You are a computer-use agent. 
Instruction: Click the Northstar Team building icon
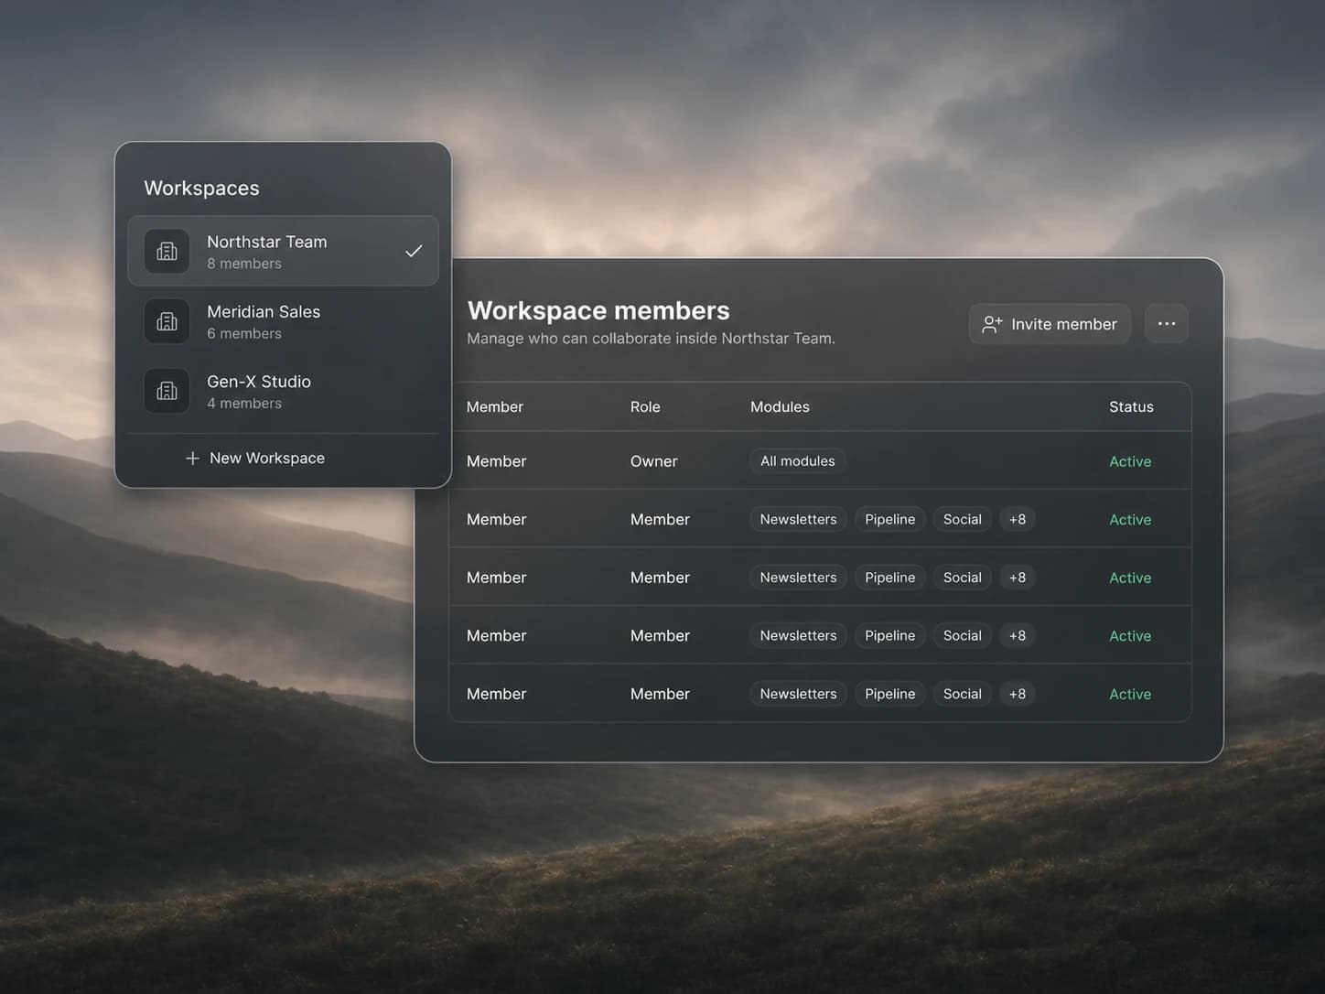167,251
